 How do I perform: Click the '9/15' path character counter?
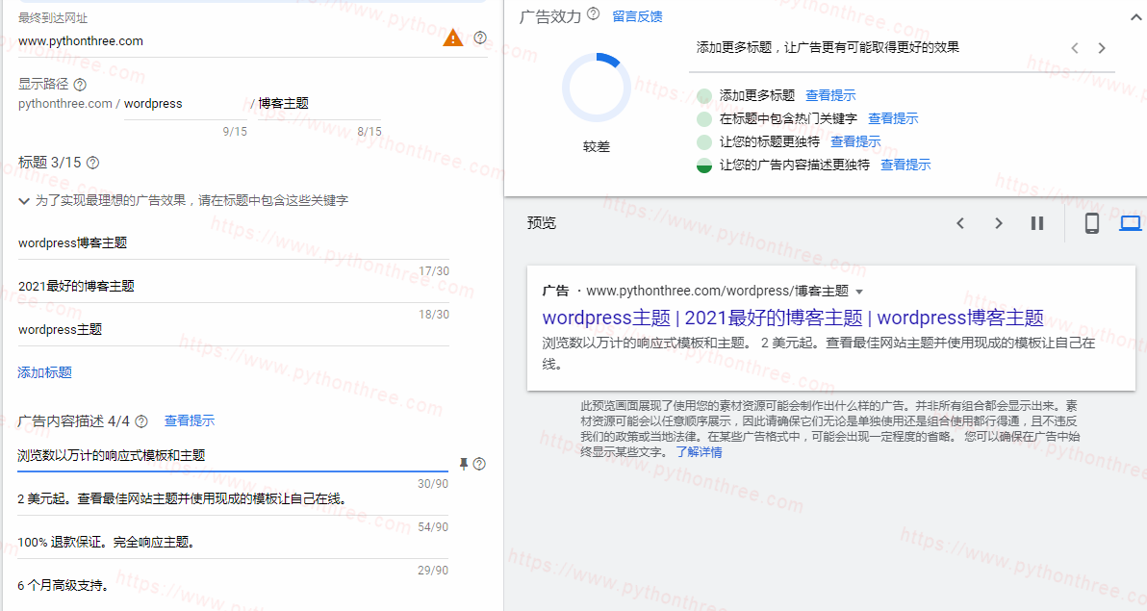point(235,132)
